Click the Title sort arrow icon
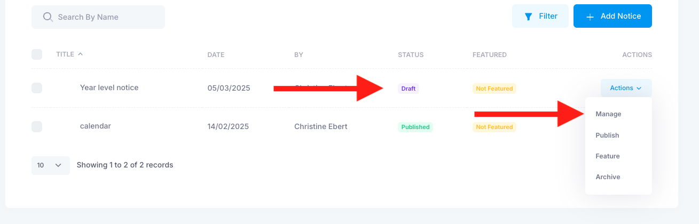This screenshot has height=224, width=699. pos(80,54)
